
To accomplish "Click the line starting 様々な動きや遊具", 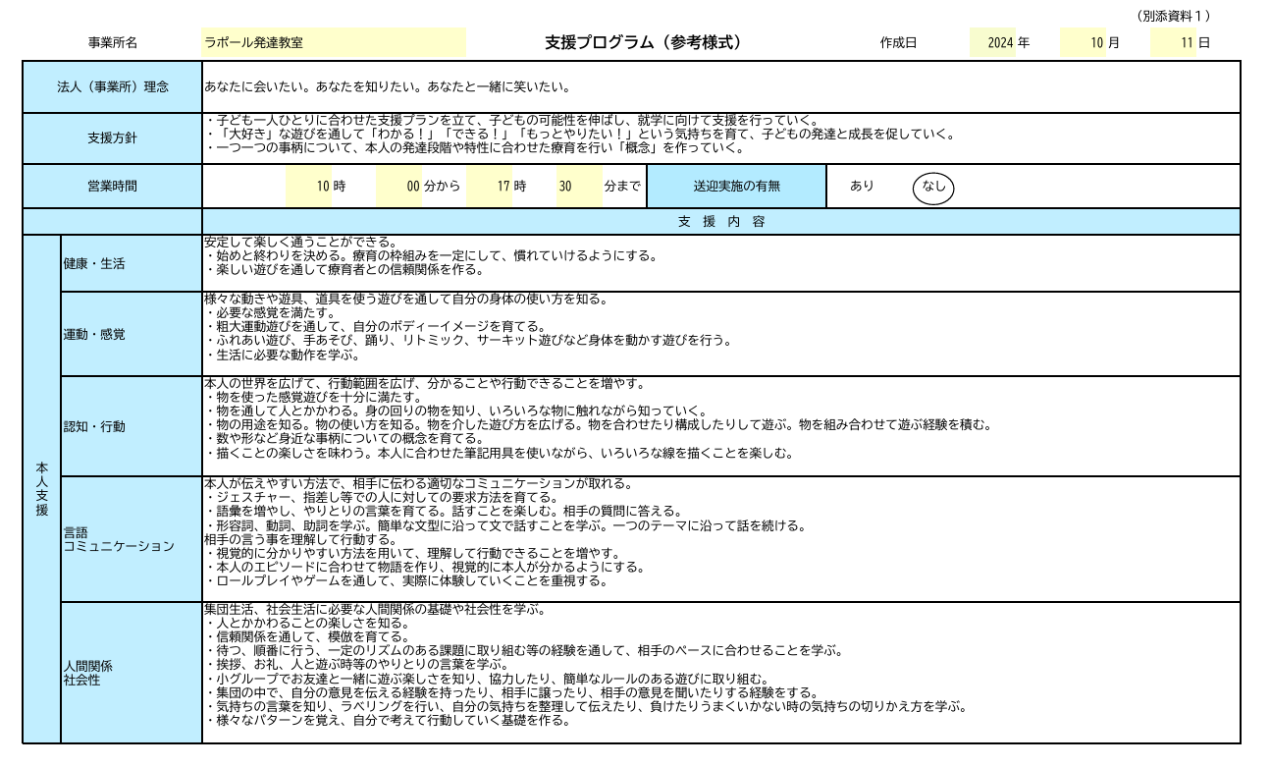I will 406,299.
